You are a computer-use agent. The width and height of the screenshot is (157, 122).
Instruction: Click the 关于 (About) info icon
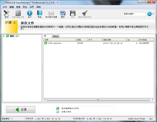(30, 13)
